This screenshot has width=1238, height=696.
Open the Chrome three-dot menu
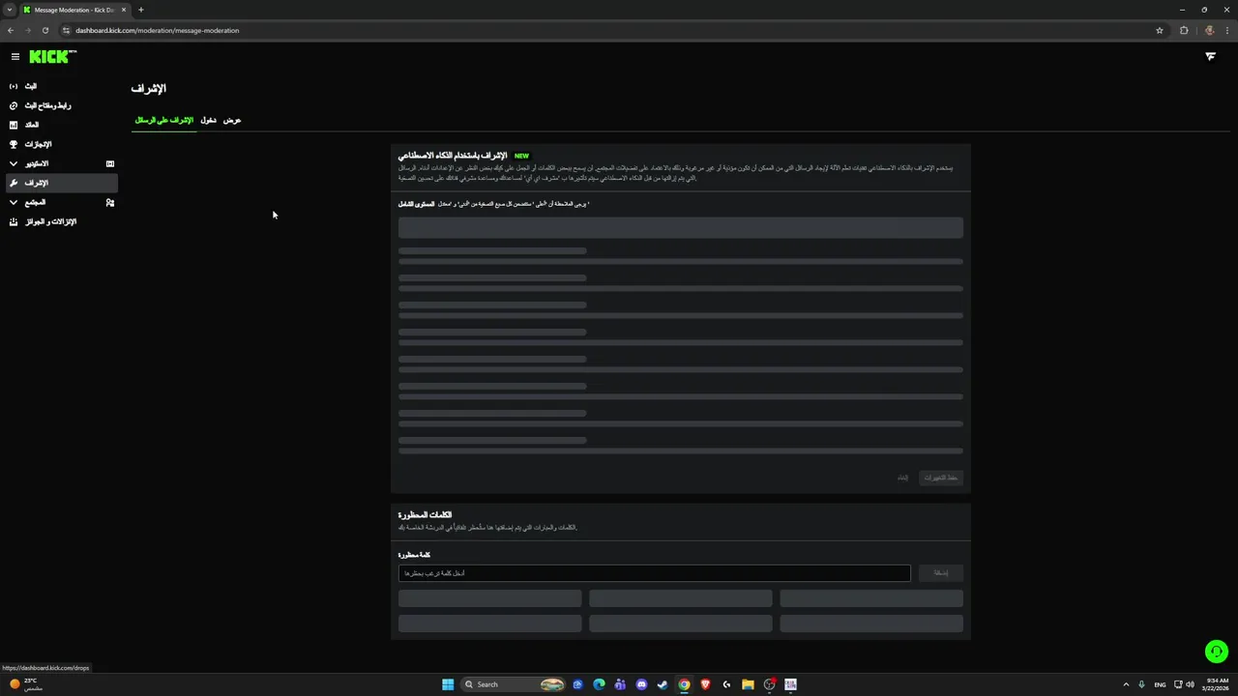click(1226, 30)
